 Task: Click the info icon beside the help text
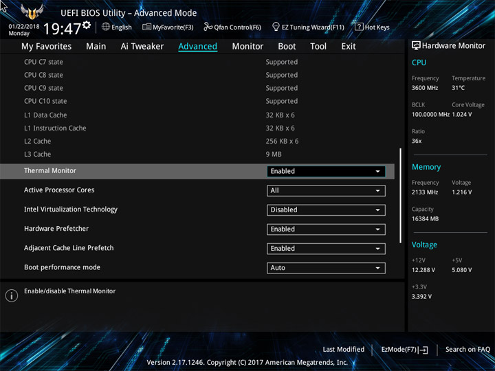coord(12,295)
